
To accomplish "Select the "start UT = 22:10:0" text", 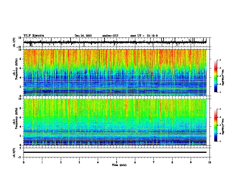I will (144, 36).
